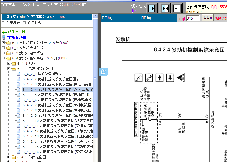Click the second hx page link
227x162 pixels.
pyautogui.click(x=146, y=18)
